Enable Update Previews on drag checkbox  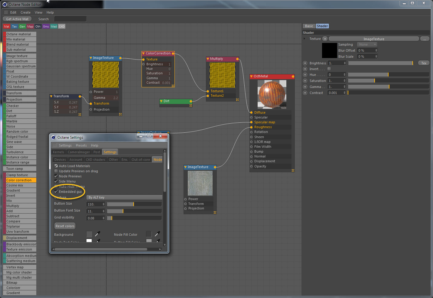[x=56, y=171]
